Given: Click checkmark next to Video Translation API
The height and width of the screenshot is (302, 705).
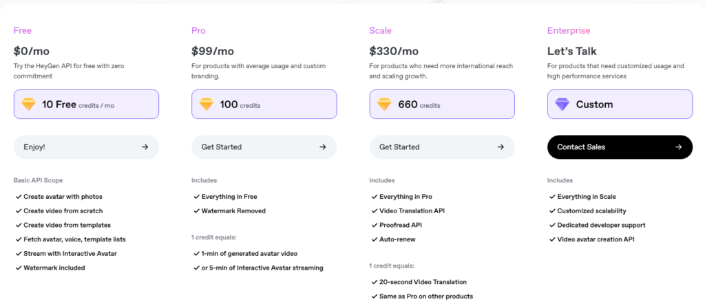Looking at the screenshot, I should 375,211.
